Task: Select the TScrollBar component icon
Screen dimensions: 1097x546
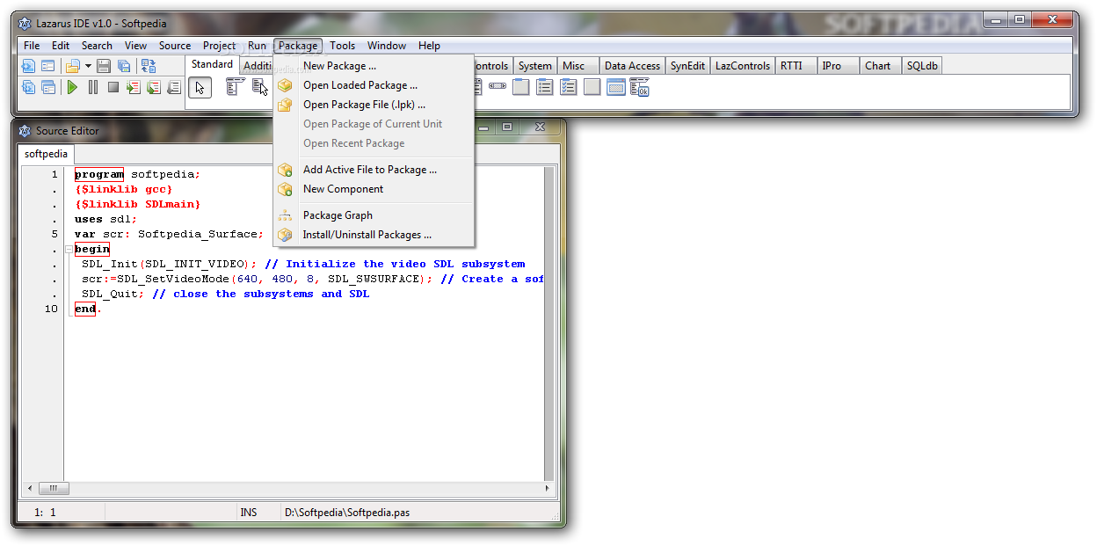Action: [498, 87]
